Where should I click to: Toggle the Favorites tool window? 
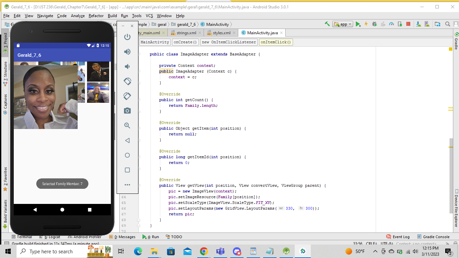[5, 179]
